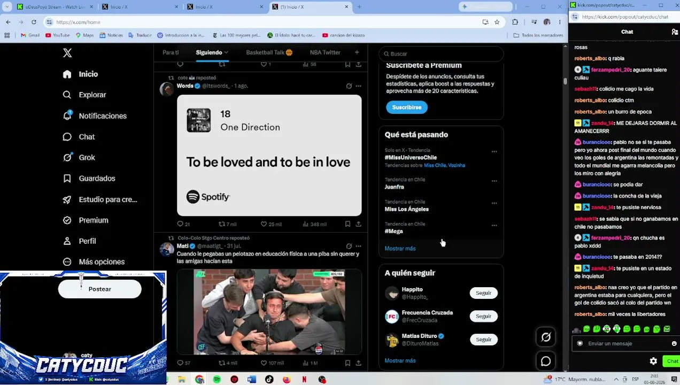Click the Buscar search field
Screen dimensions: 680x385
click(442, 53)
